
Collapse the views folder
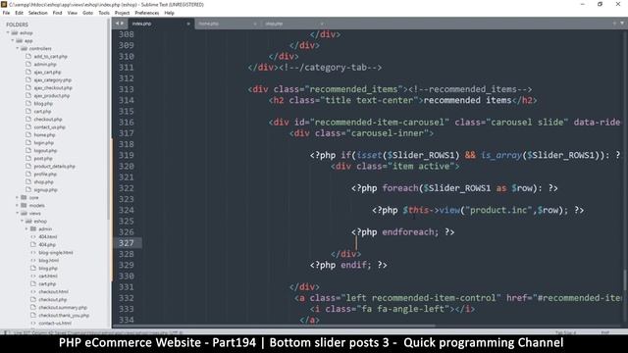(18, 214)
